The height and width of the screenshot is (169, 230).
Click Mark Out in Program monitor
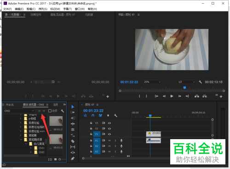point(146,96)
